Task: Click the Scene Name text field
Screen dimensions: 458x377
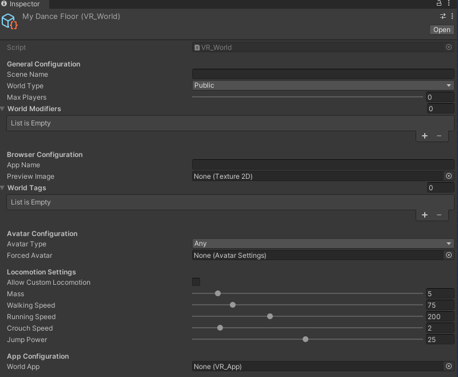Action: click(323, 74)
